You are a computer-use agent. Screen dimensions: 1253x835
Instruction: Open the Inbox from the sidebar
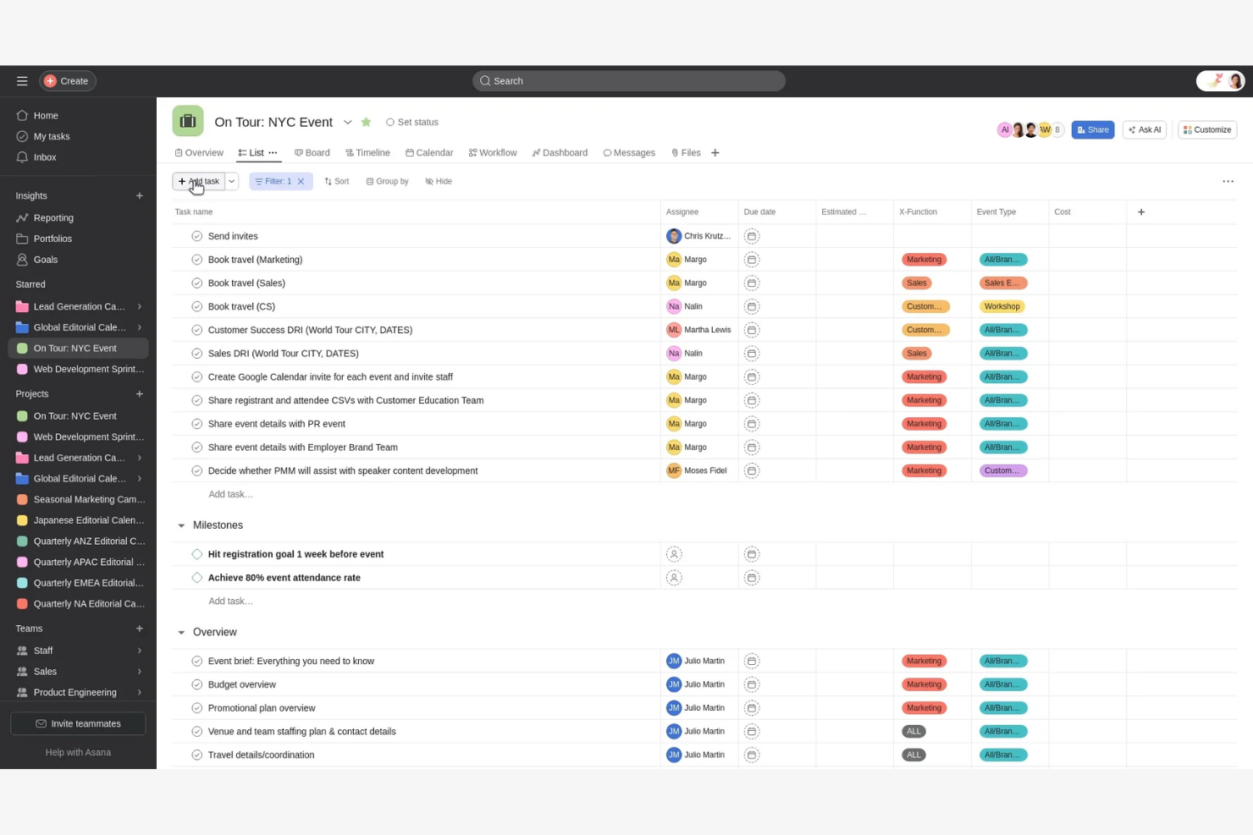45,157
